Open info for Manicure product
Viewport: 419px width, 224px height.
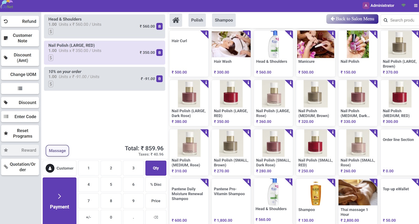[x=332, y=33]
